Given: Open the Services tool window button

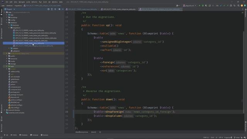Looking at the screenshot, I should [44, 135].
